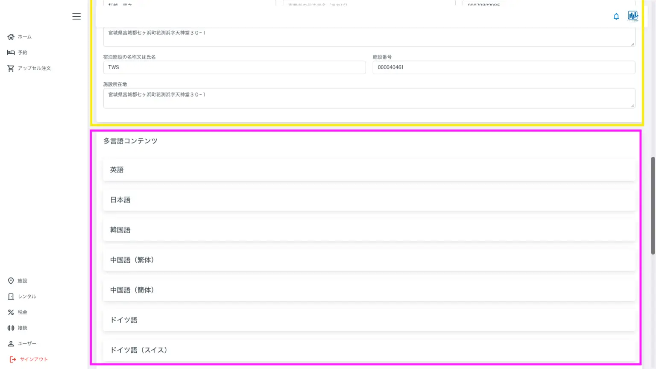This screenshot has width=656, height=369.
Task: Expand the 英語 content panel
Action: click(x=369, y=170)
